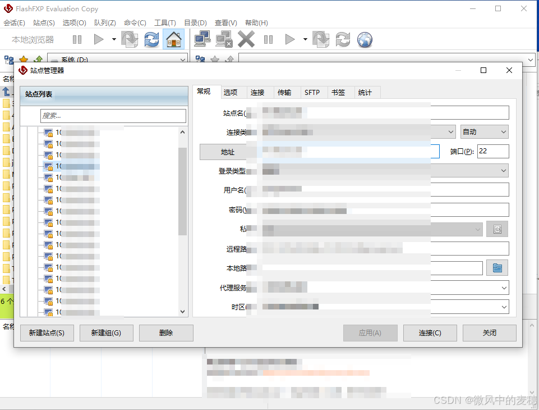Close the 站点管理器 dialog with X
The height and width of the screenshot is (410, 539).
[509, 70]
